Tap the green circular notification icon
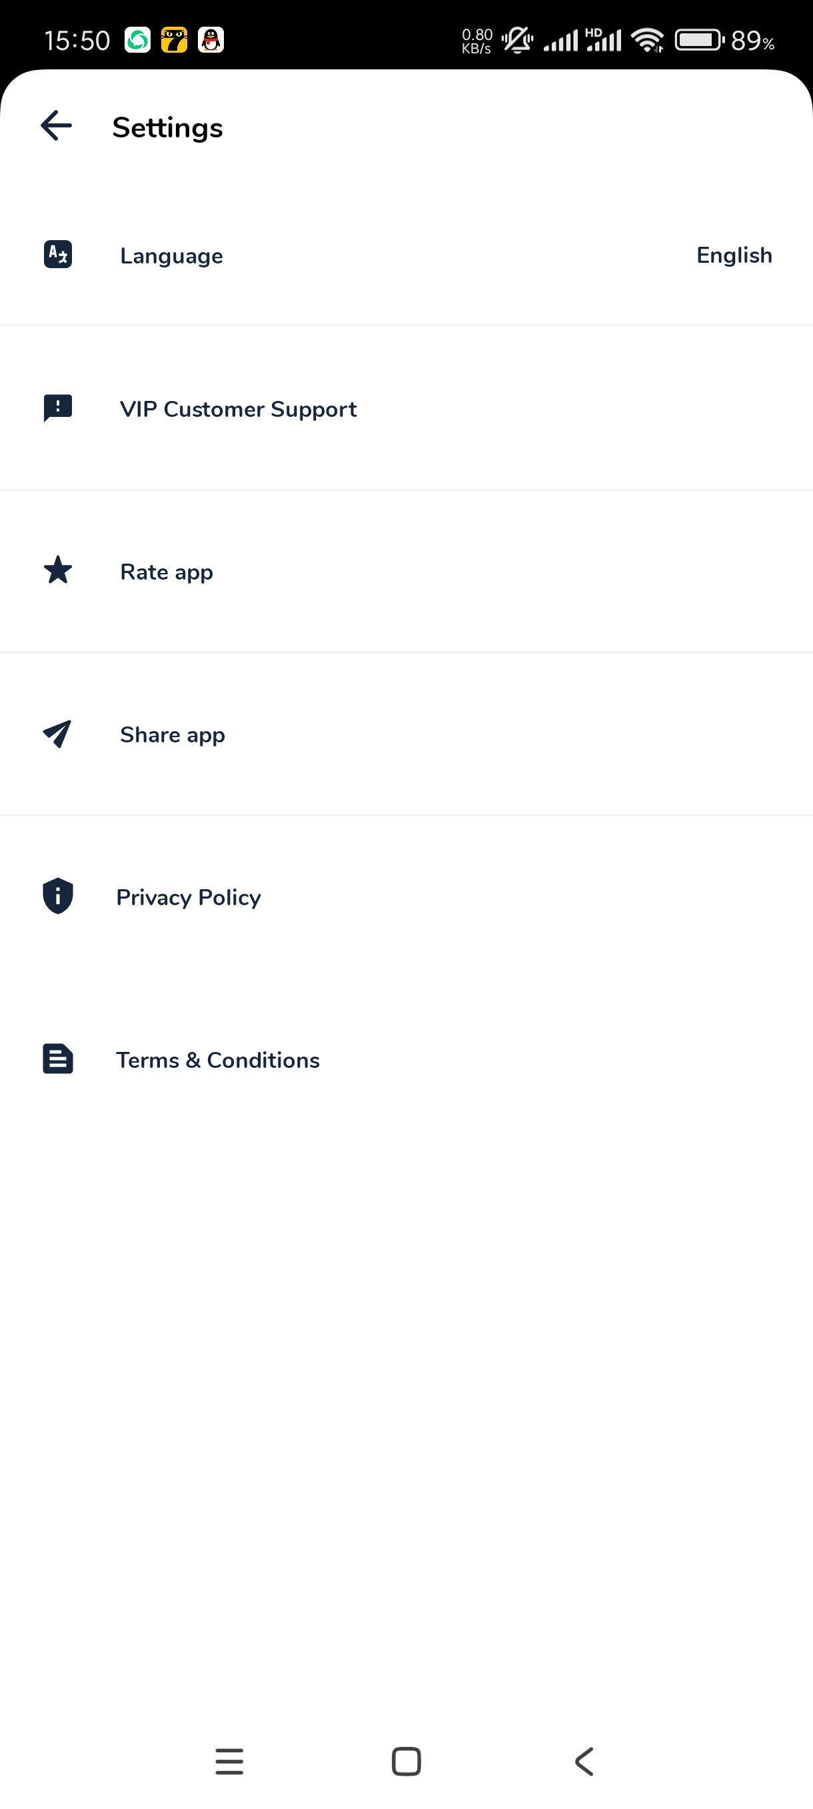 [137, 40]
